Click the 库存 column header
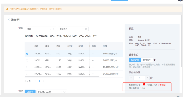This screenshot has height=97, width=183. [94, 46]
